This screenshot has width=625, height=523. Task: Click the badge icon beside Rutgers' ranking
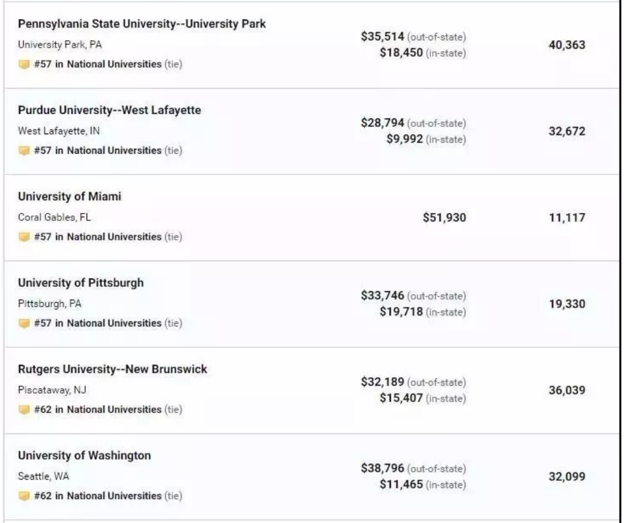pyautogui.click(x=24, y=409)
